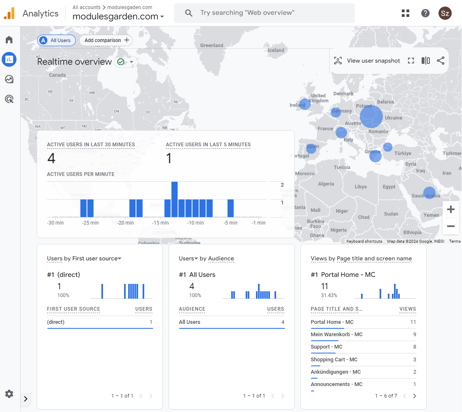Zoom out on the map with minus
462x412 pixels.
coord(450,226)
